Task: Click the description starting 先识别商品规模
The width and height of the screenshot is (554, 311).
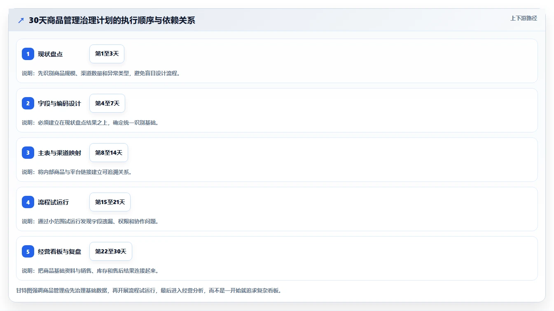Action: (101, 73)
